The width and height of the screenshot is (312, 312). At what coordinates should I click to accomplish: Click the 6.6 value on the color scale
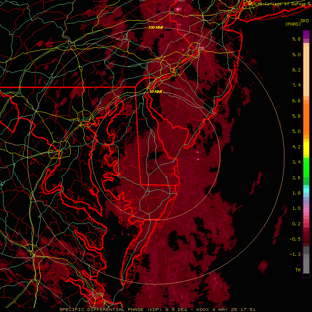tap(296, 101)
